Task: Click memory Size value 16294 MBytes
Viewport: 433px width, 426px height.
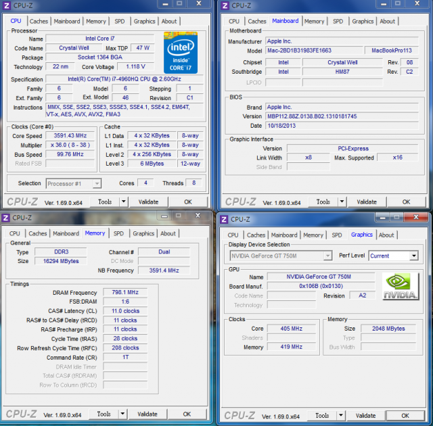Action: (61, 261)
